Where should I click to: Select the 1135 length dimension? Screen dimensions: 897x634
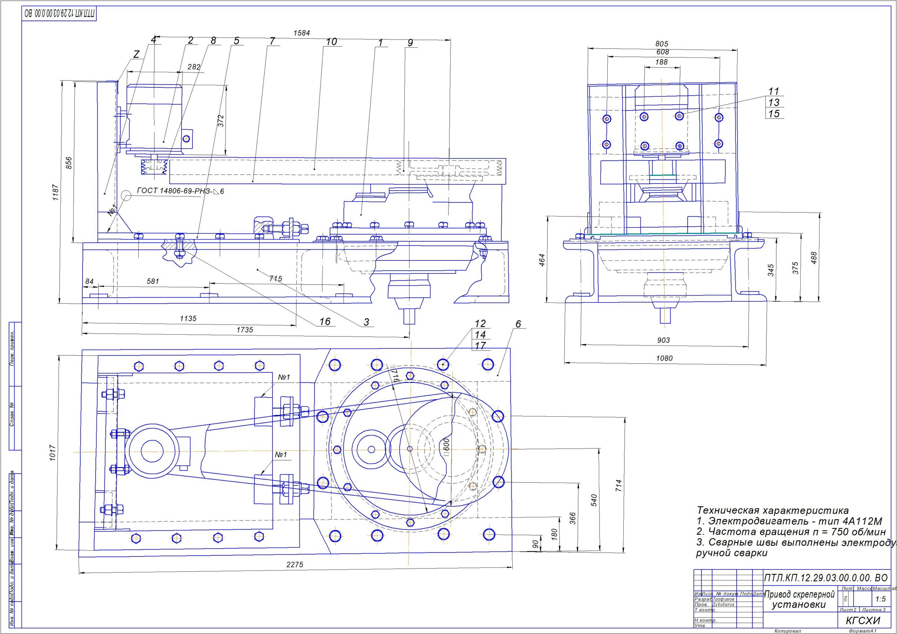188,319
